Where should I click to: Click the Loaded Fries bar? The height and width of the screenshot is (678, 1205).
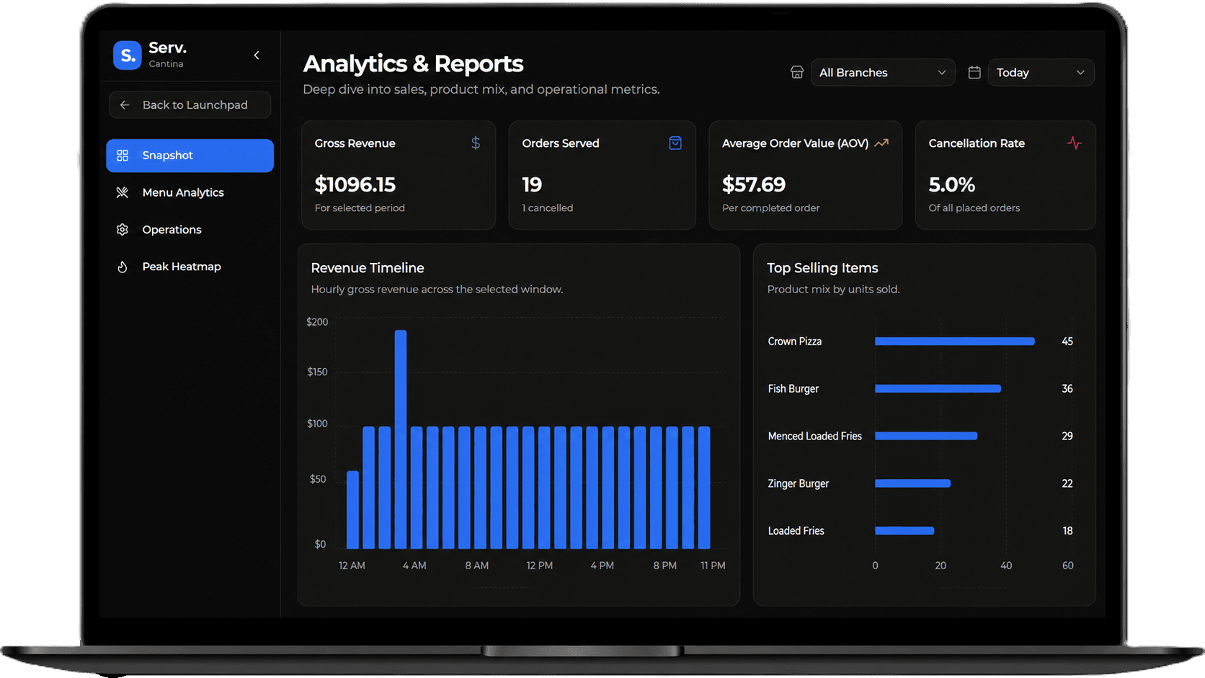click(904, 531)
